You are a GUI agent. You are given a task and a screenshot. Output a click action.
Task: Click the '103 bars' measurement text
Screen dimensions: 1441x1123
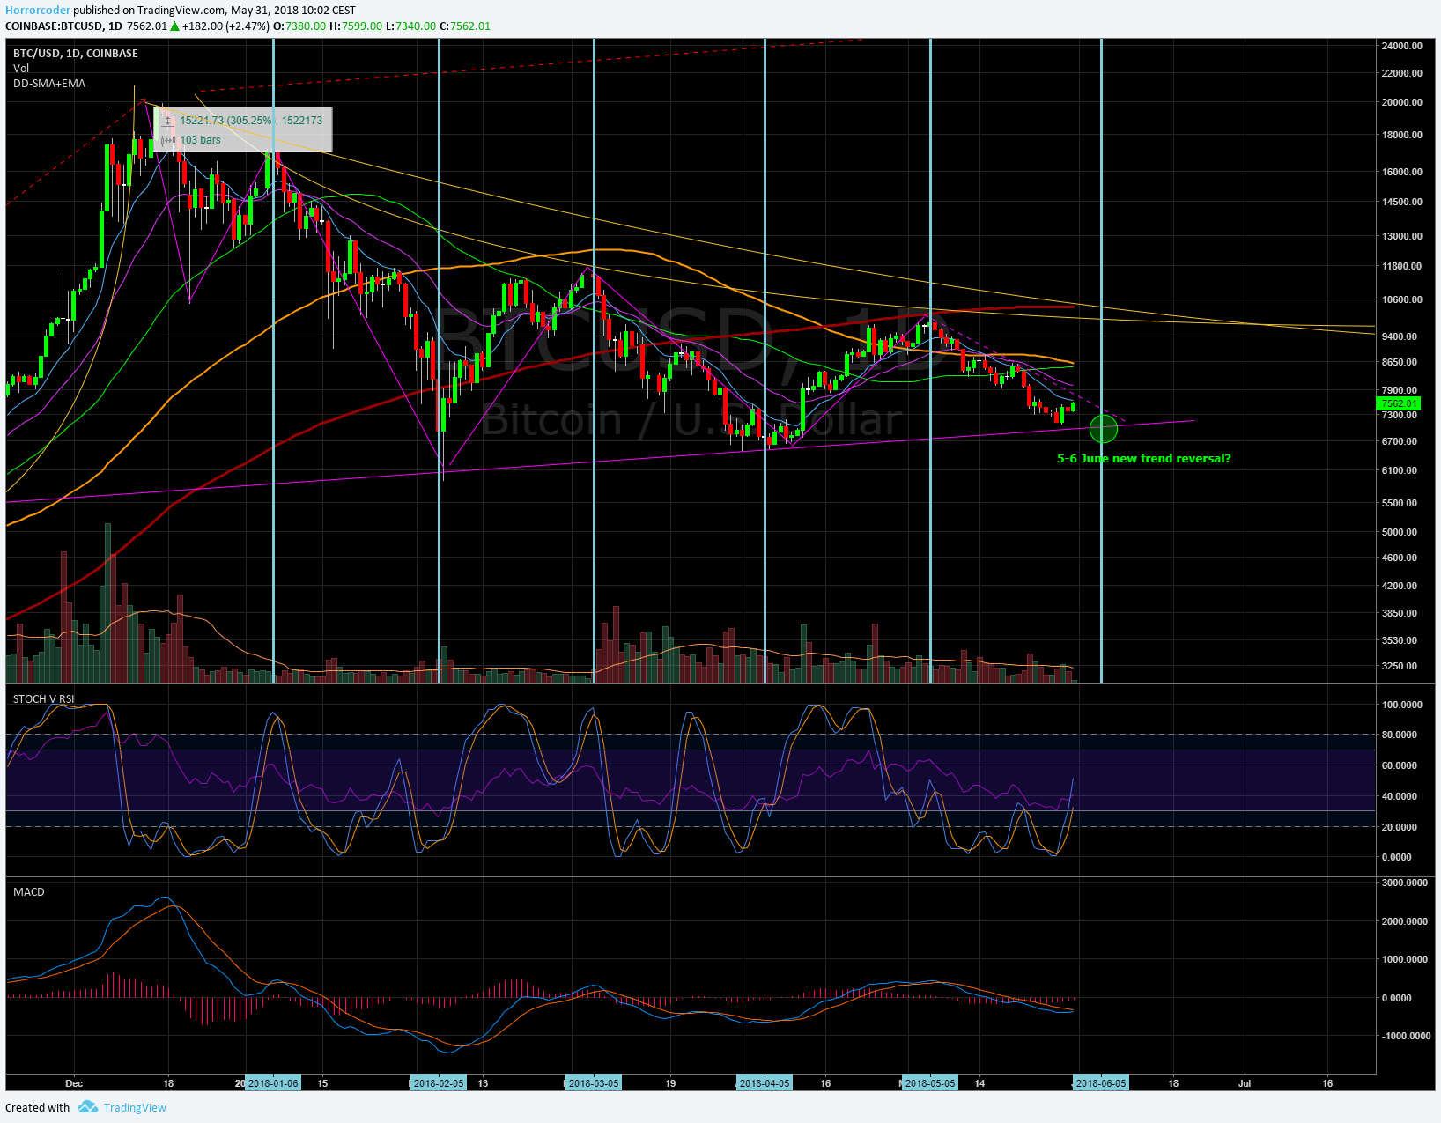pos(201,140)
